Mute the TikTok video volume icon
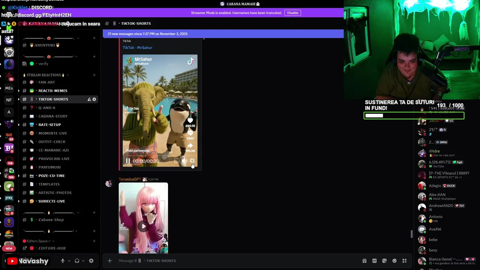Screen dimensions: 480x270 pyautogui.click(x=184, y=161)
